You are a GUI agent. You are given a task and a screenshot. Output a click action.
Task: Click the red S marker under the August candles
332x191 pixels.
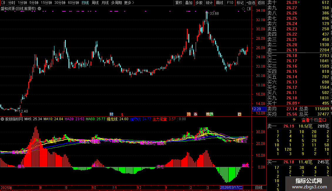tap(21, 115)
